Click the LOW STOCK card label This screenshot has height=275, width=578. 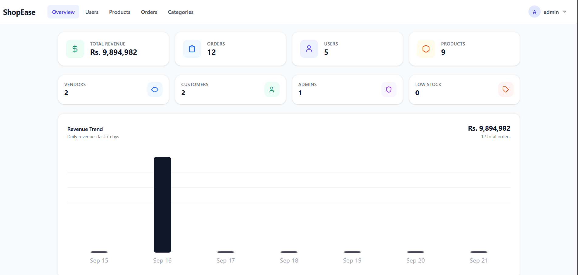pyautogui.click(x=428, y=84)
